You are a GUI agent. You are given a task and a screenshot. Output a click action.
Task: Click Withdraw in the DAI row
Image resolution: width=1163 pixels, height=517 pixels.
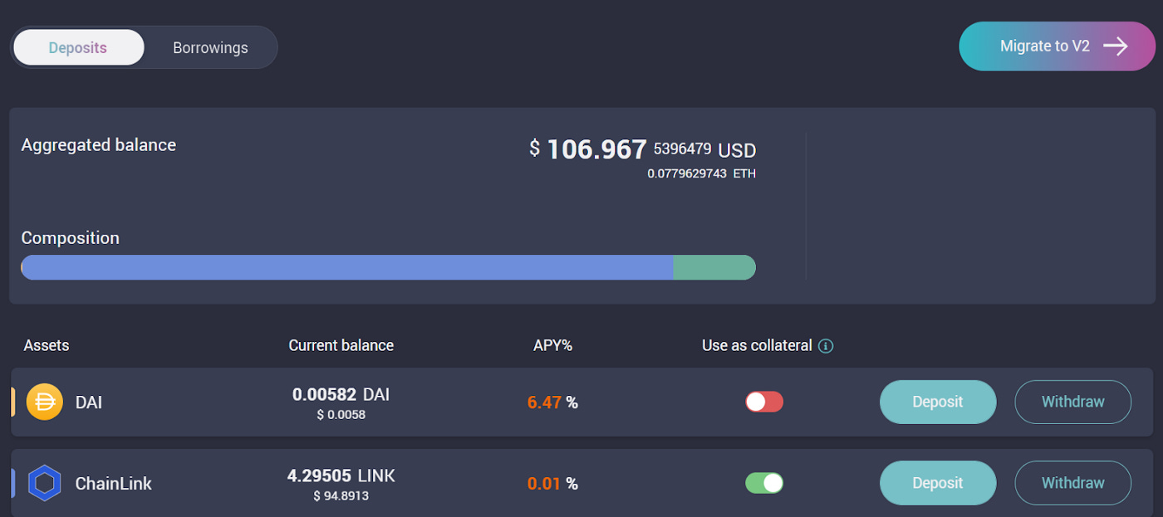pyautogui.click(x=1073, y=402)
